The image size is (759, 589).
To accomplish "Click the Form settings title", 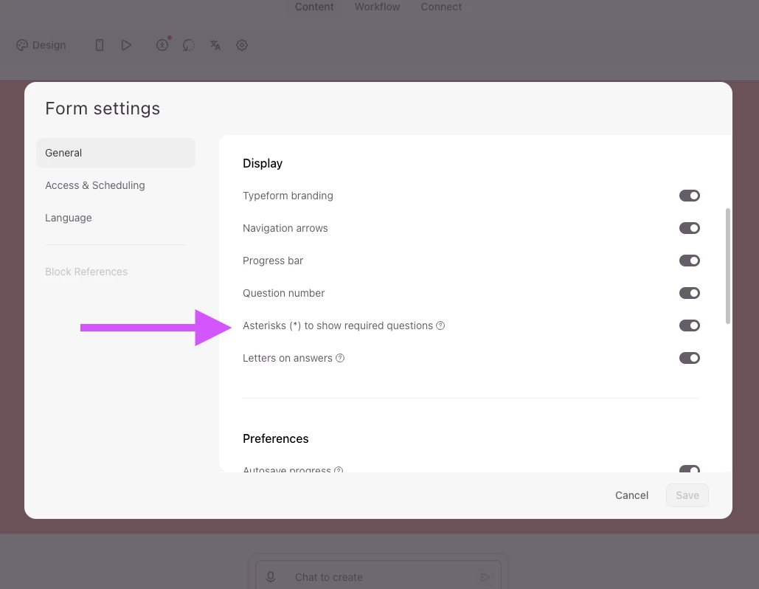I will click(102, 108).
